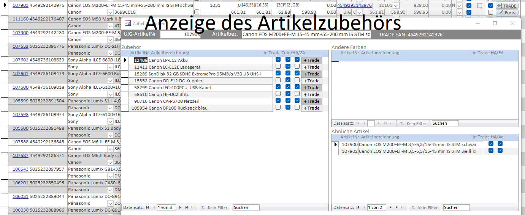The image size is (525, 215).
Task: Toggle checkbox left of TRADE button in background
Action: (490, 6)
